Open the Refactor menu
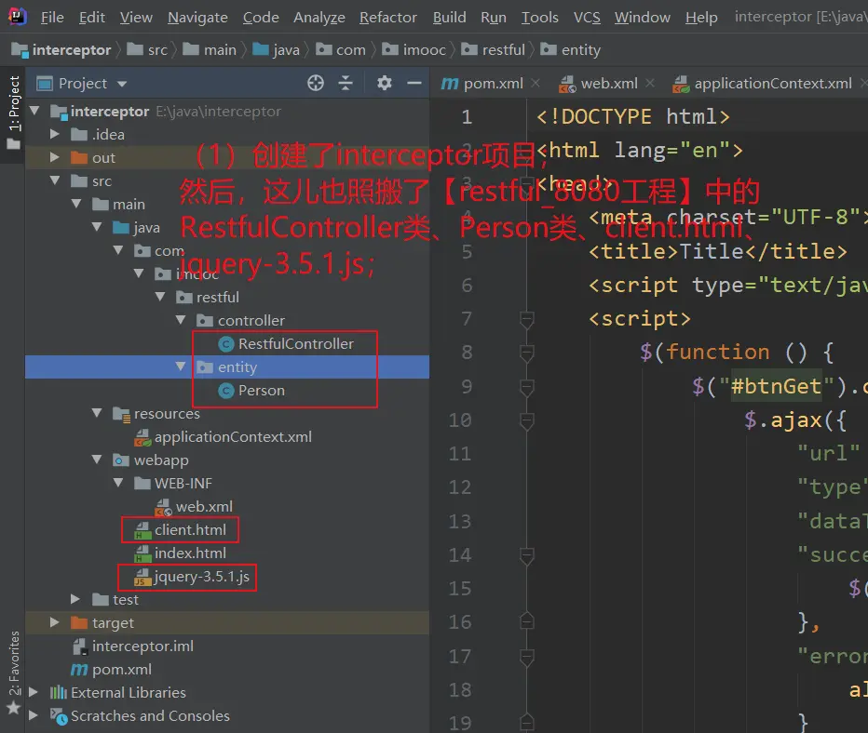Image resolution: width=868 pixels, height=733 pixels. [x=387, y=17]
